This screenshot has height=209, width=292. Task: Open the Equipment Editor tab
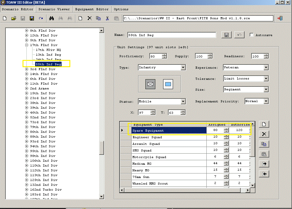point(92,9)
